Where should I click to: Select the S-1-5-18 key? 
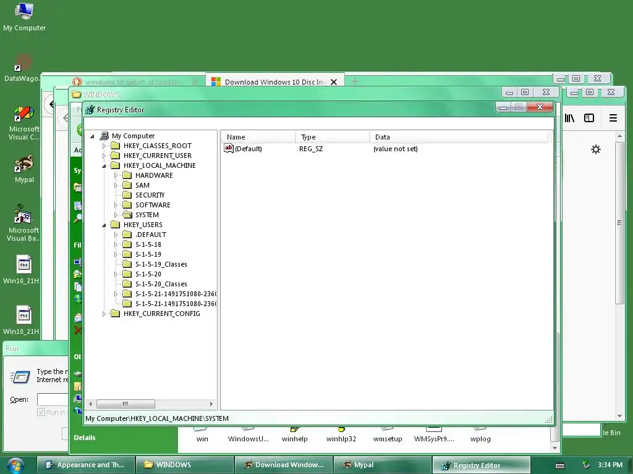coord(148,244)
